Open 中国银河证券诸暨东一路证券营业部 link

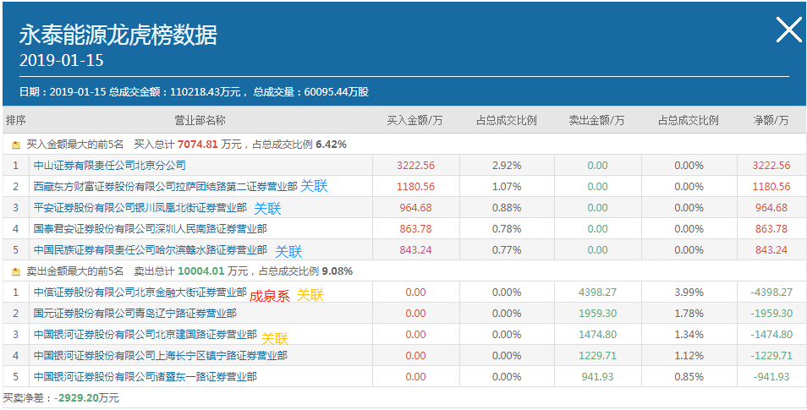click(x=145, y=376)
